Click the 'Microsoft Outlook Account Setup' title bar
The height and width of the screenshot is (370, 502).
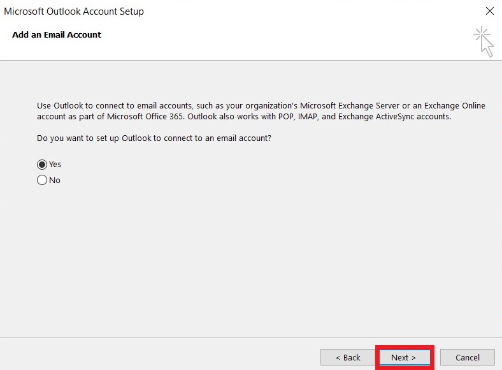74,11
